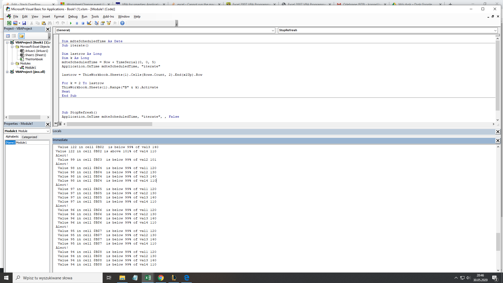Save the workbook with the floppy icon
This screenshot has height=283, width=503.
(24, 23)
